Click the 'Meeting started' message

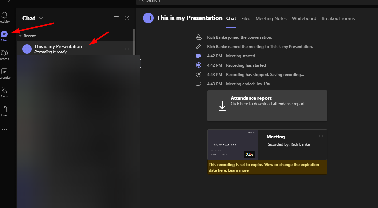coord(240,56)
